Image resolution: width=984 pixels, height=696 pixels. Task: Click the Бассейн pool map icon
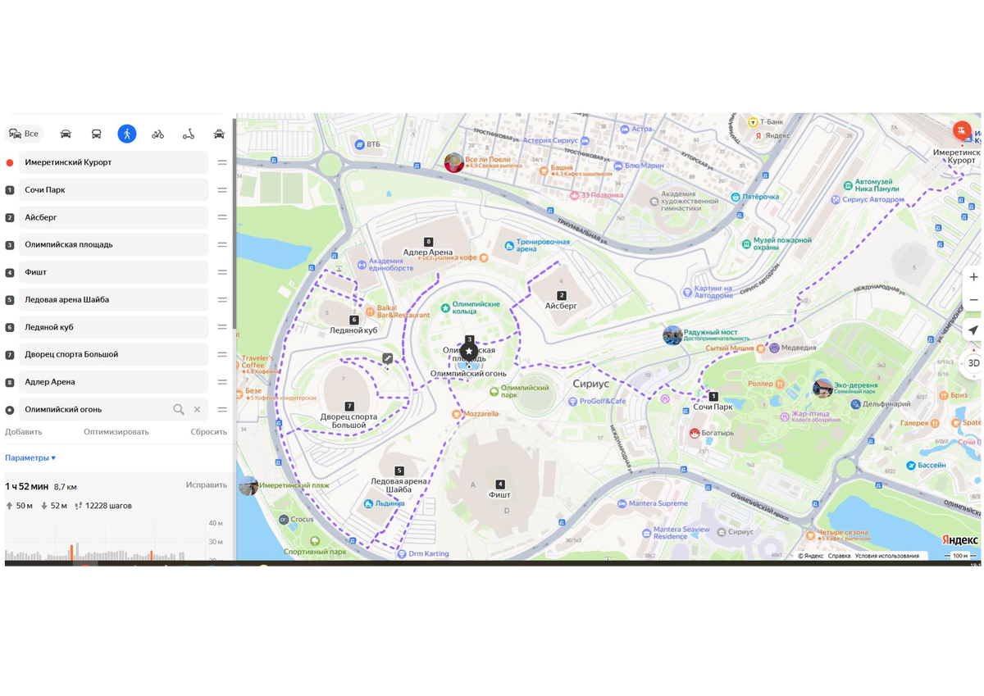click(x=911, y=465)
